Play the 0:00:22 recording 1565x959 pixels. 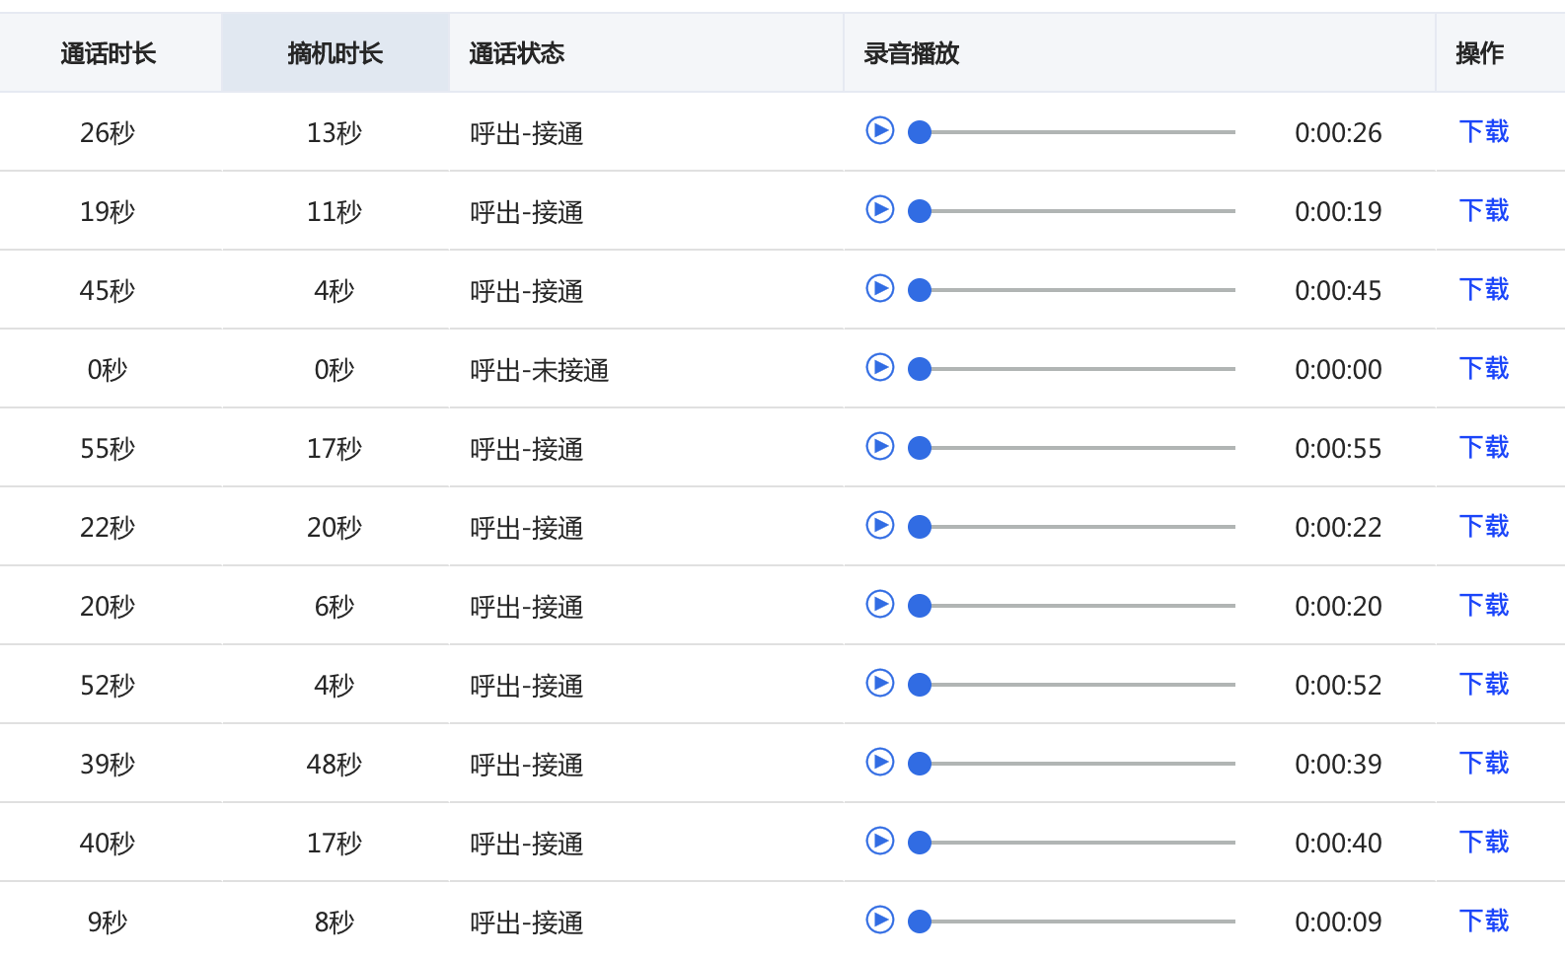tap(879, 525)
